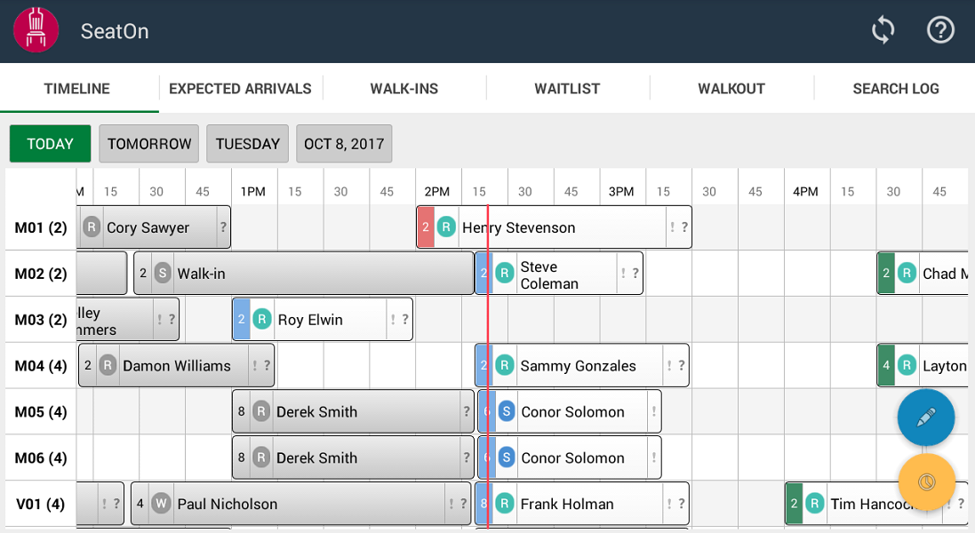Go to the Search Log tab
Image resolution: width=975 pixels, height=533 pixels.
click(x=895, y=89)
